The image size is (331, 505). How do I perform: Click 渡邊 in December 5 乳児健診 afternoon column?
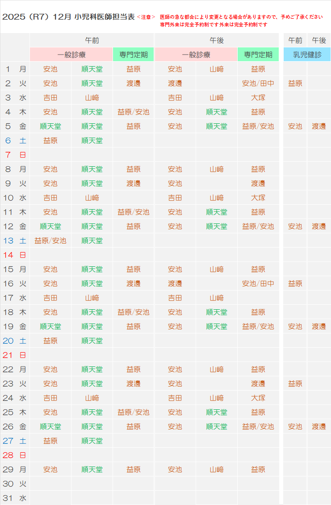pyautogui.click(x=319, y=126)
